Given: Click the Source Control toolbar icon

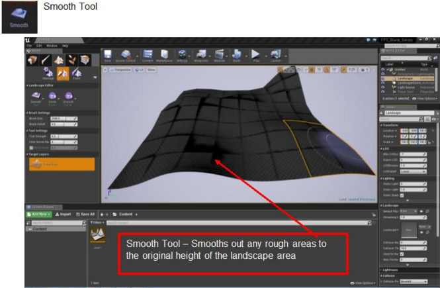Looking at the screenshot, I should tap(126, 56).
